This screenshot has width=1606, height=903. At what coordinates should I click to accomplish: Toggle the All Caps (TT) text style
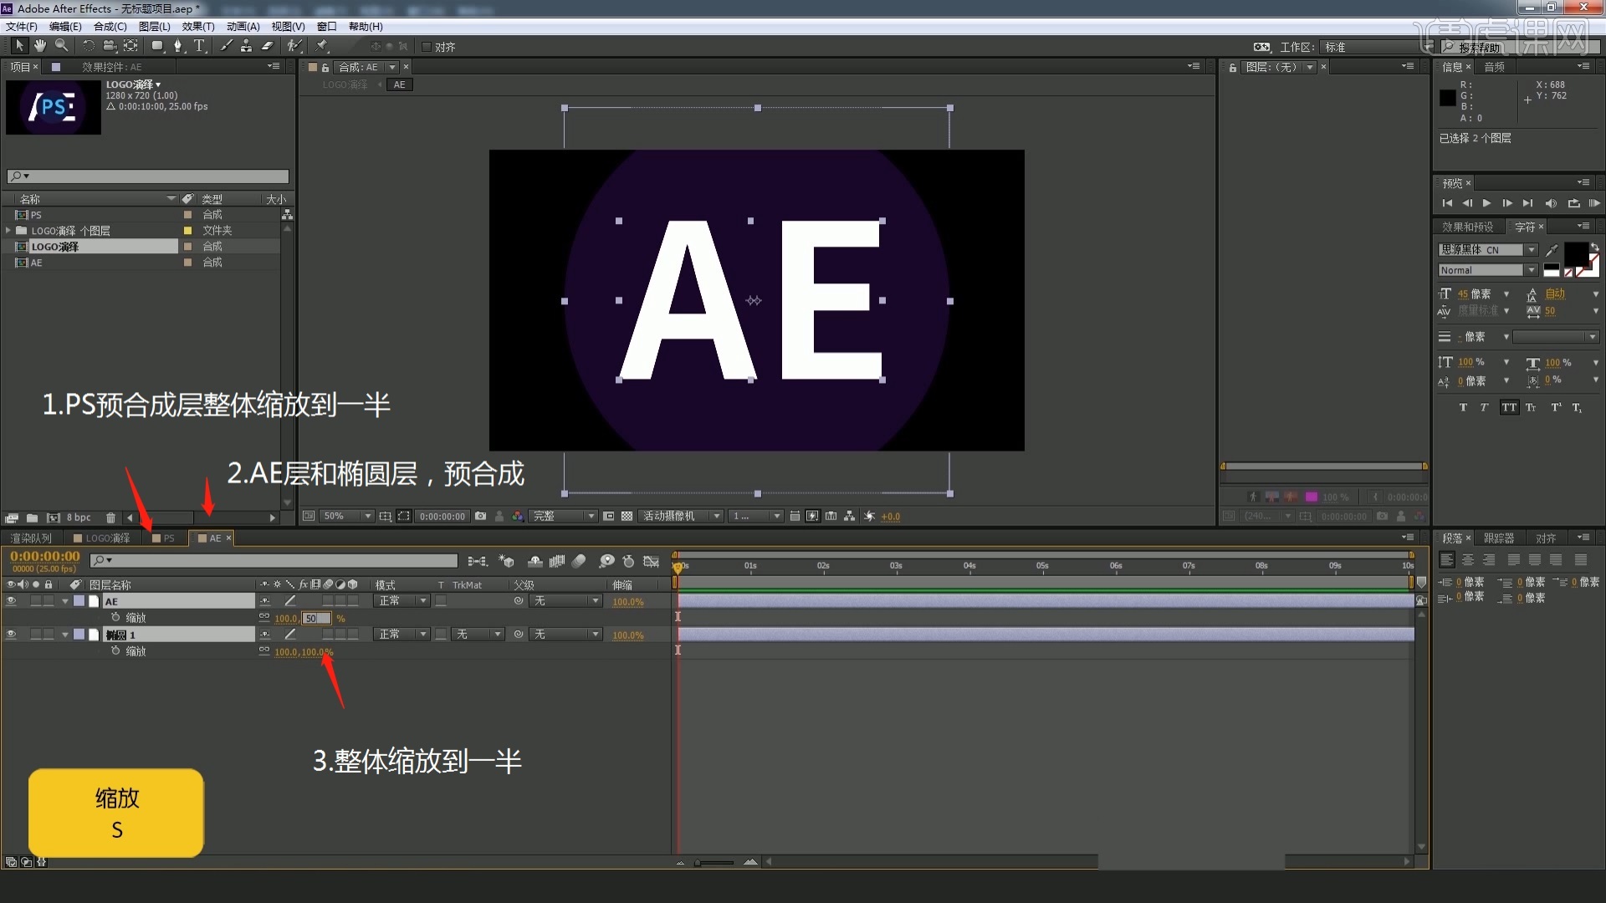[x=1509, y=407]
